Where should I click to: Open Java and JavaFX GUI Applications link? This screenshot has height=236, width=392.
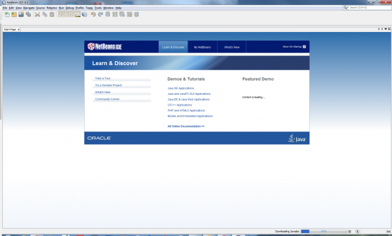(x=189, y=94)
